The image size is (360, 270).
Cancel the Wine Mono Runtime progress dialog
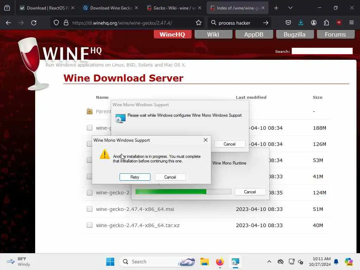(250, 192)
